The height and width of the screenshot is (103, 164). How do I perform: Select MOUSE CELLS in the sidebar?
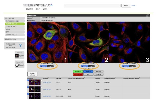tap(15, 35)
